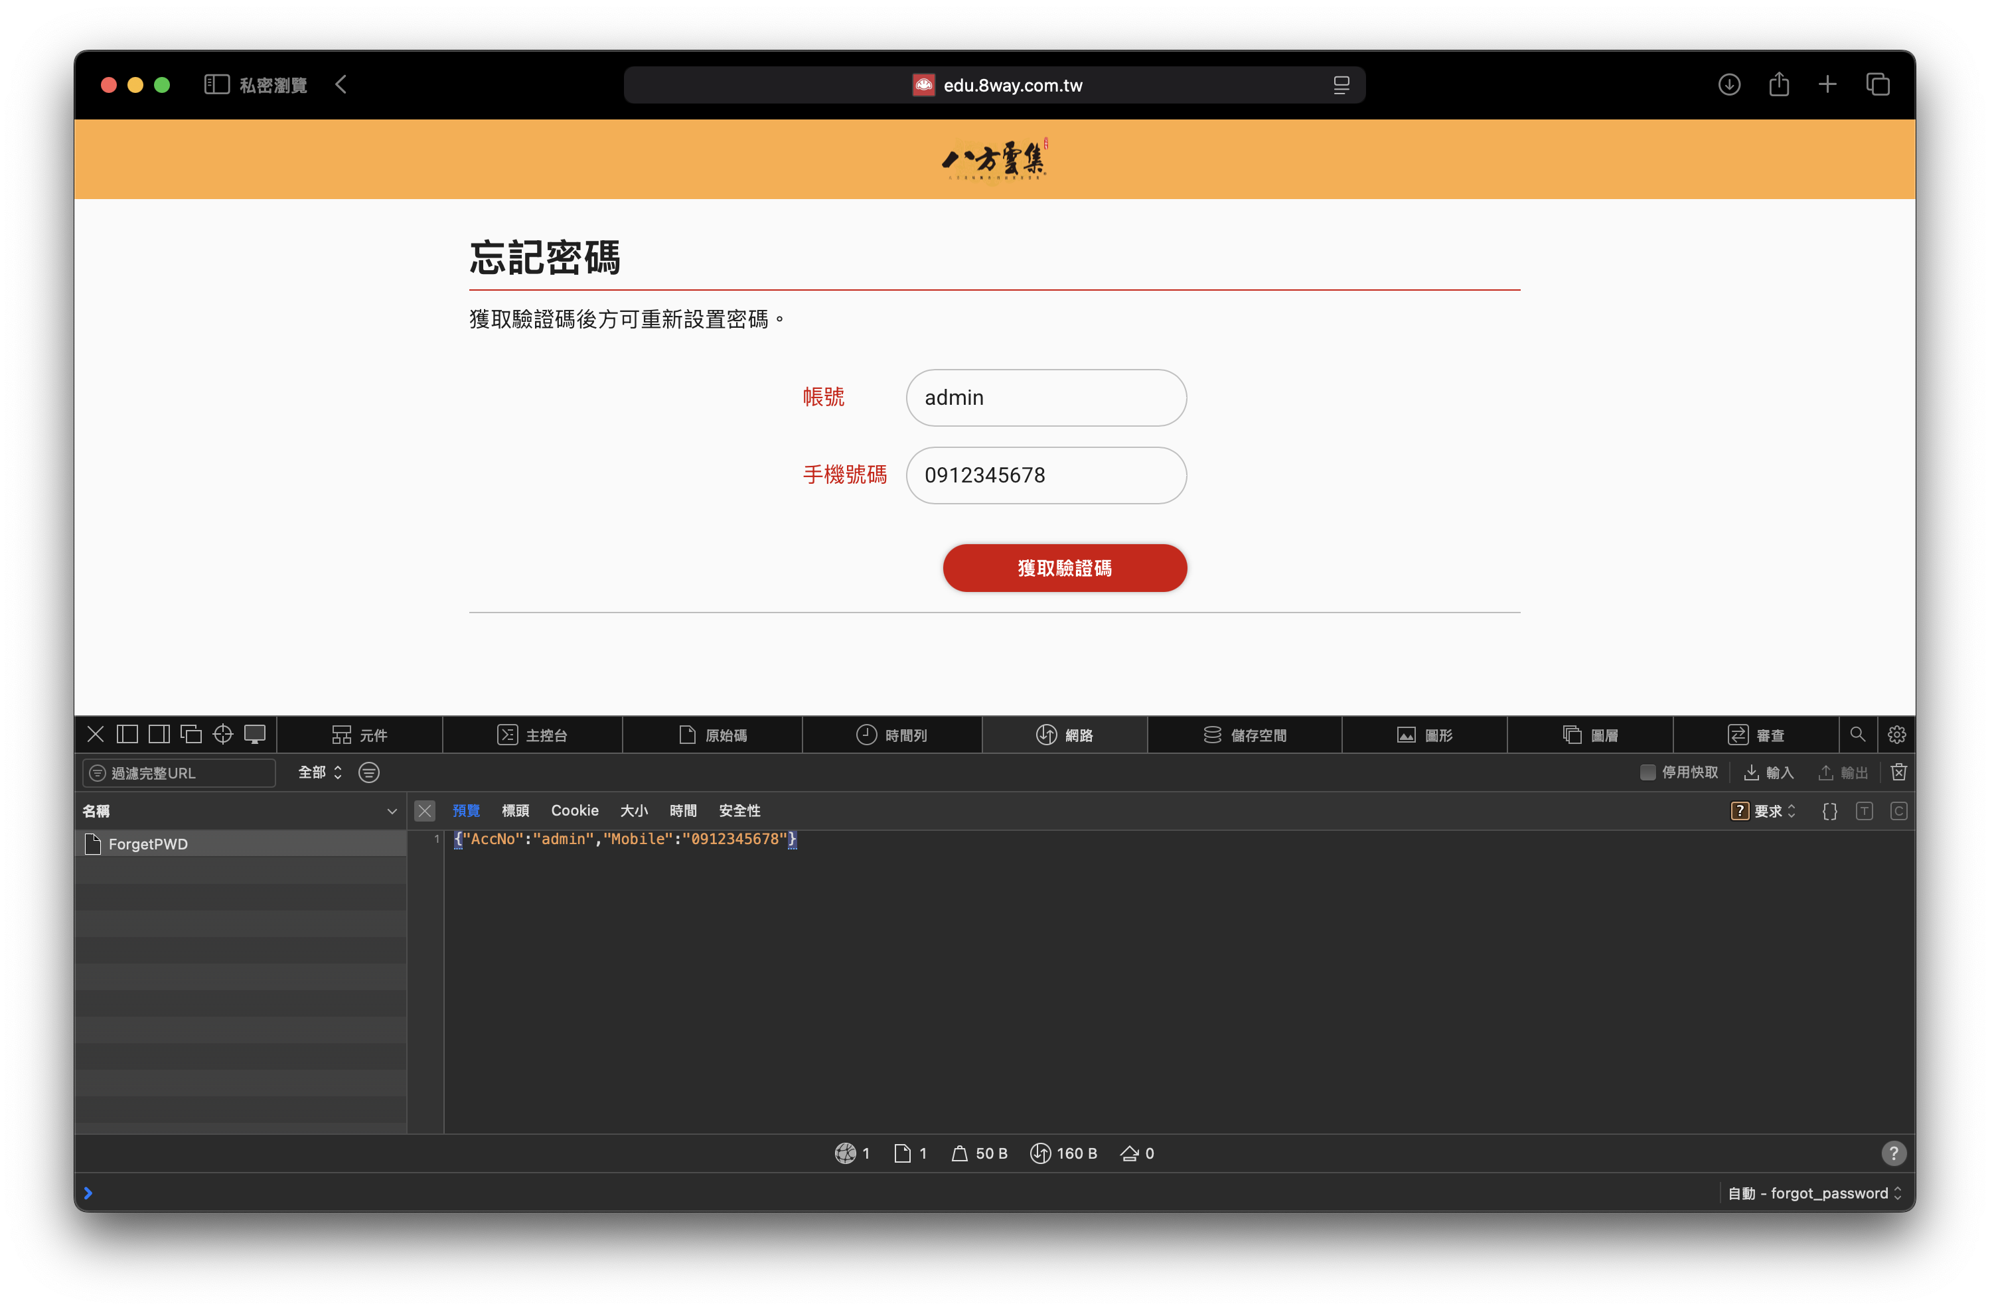This screenshot has width=1990, height=1310.
Task: Enable the 停用快取 checkbox
Action: pyautogui.click(x=1647, y=772)
